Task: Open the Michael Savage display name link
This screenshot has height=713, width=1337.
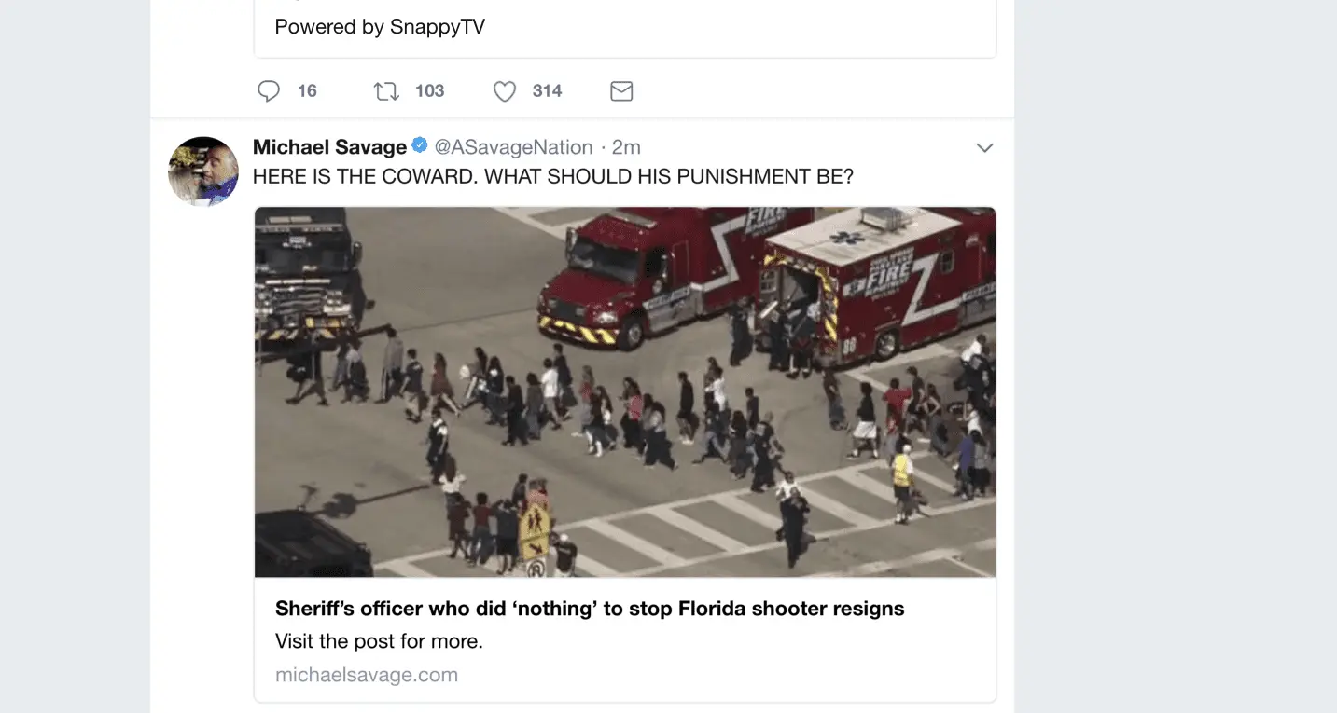Action: pyautogui.click(x=329, y=146)
